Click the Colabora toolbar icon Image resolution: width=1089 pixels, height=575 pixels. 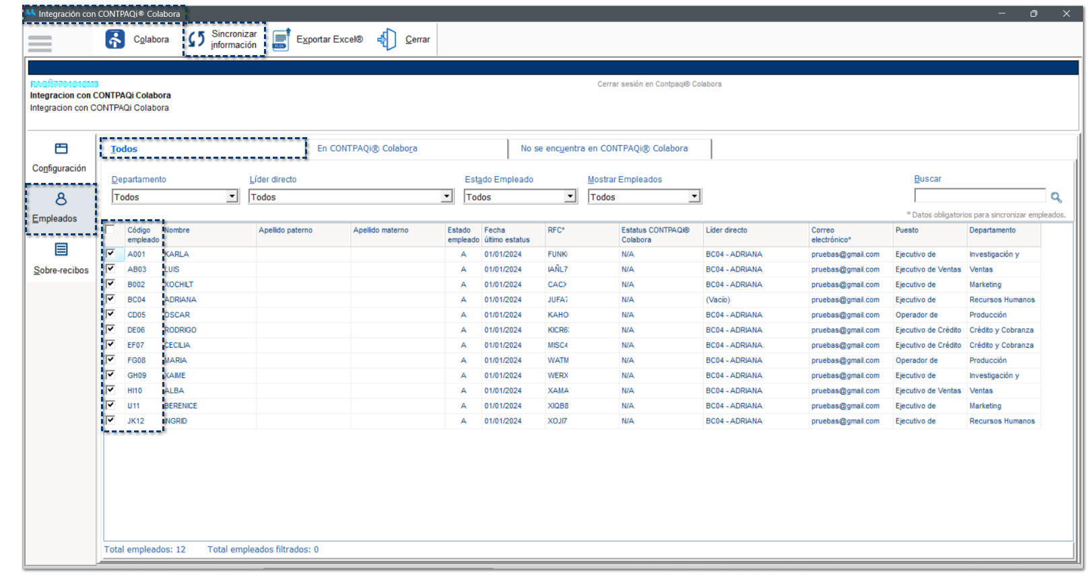click(115, 40)
